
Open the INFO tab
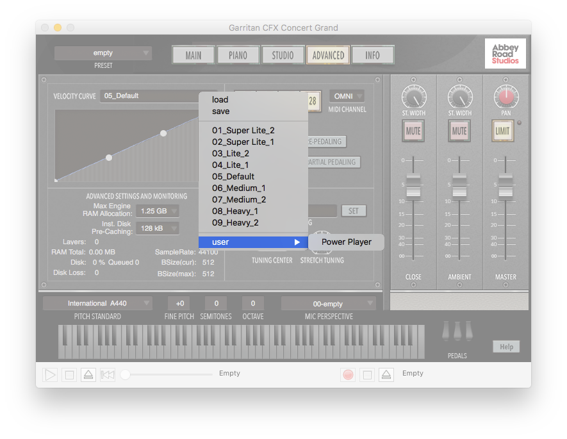(x=372, y=55)
